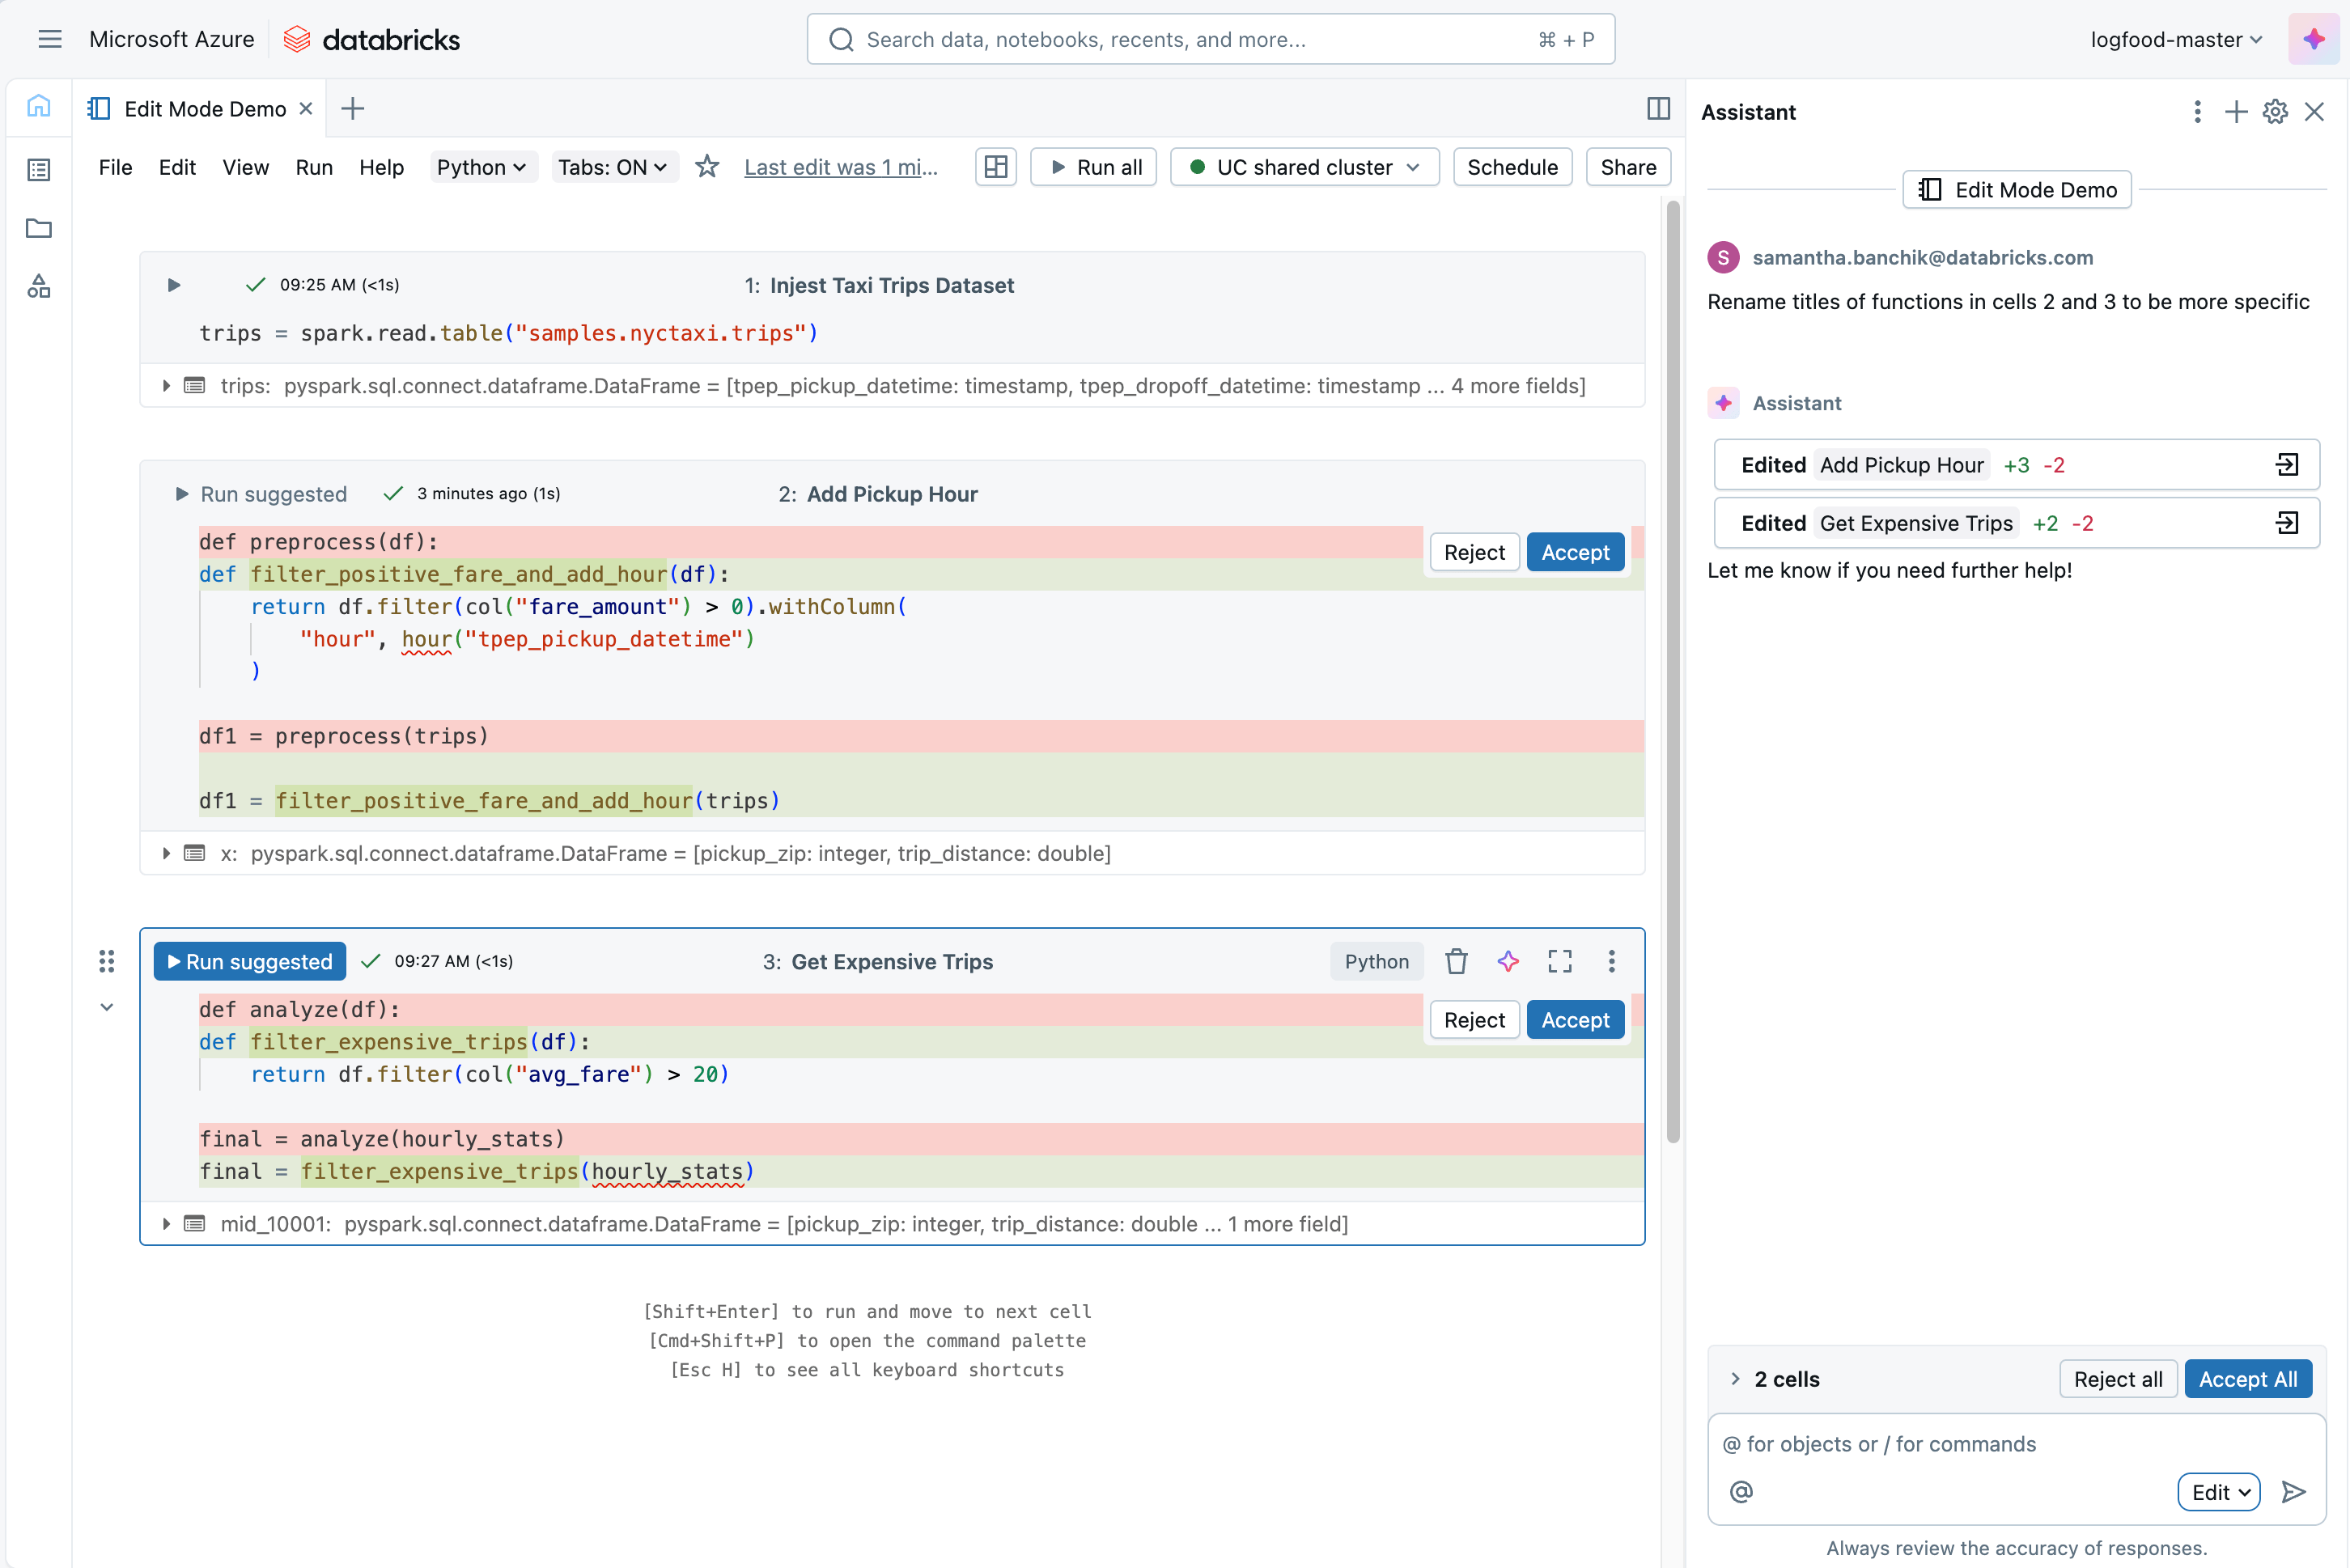Open the side-by-side panel layout icon
The height and width of the screenshot is (1568, 2350).
click(x=1658, y=109)
